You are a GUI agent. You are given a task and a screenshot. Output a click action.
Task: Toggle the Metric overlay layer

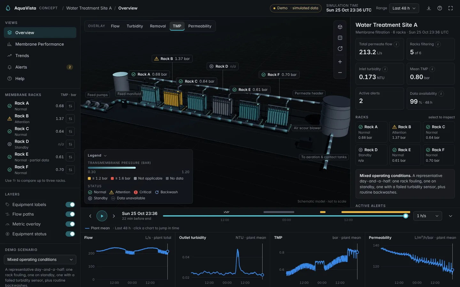[x=70, y=224]
